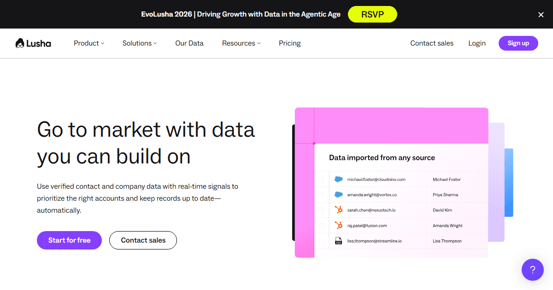Click the name Lisa Thompson
The width and height of the screenshot is (553, 290).
(447, 241)
